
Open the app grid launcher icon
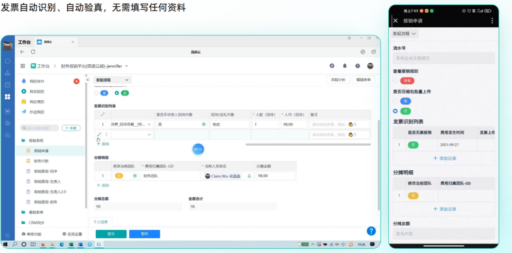(x=22, y=66)
